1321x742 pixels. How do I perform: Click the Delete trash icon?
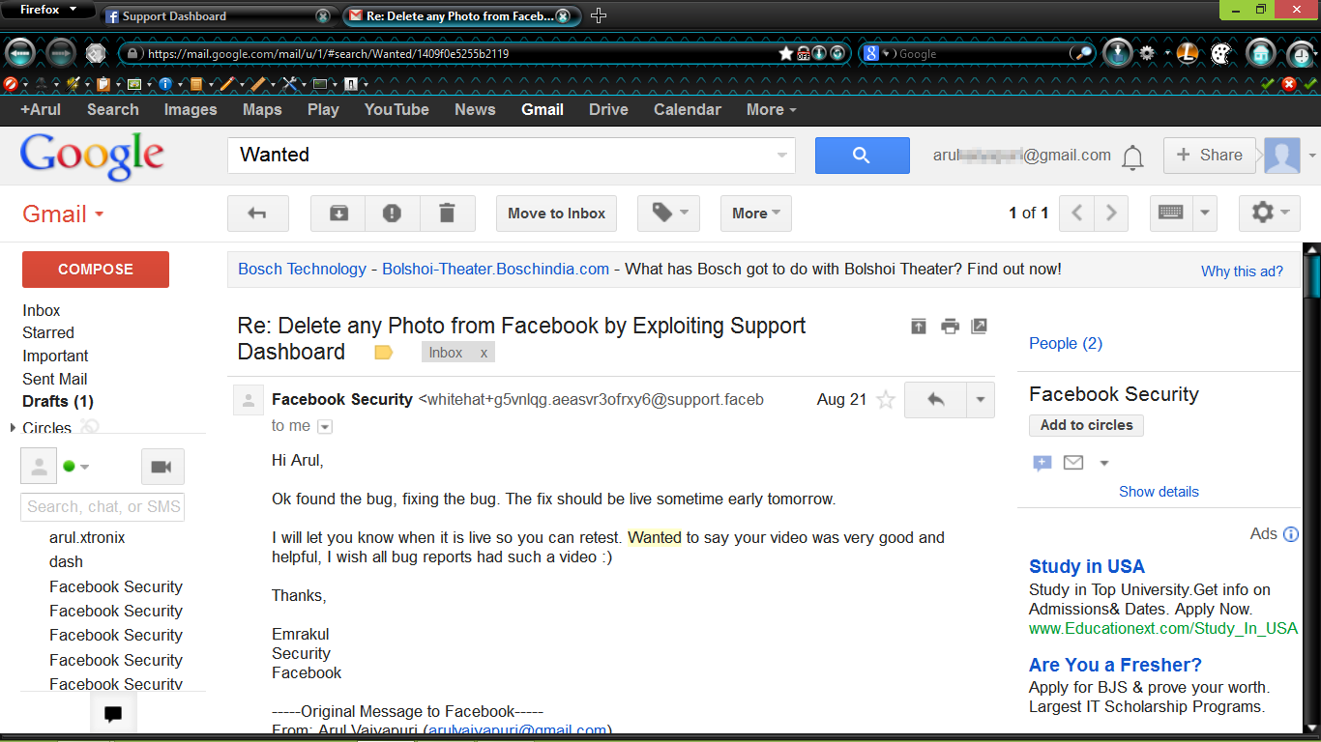tap(447, 214)
